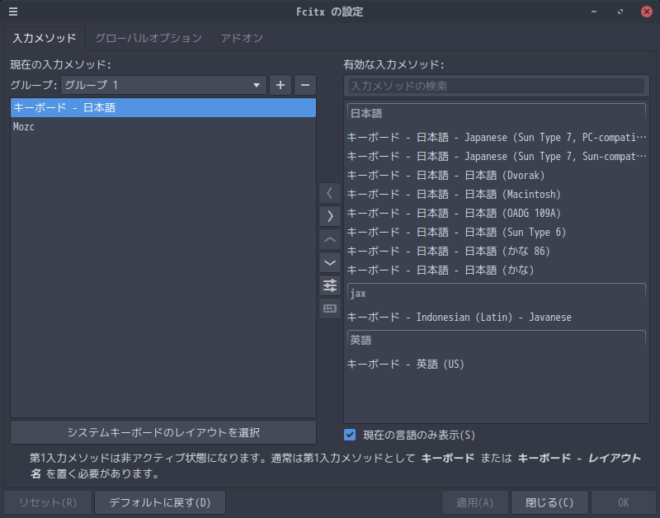Toggle 現在の言語のみ表示 checkbox
The height and width of the screenshot is (518, 660).
point(350,435)
